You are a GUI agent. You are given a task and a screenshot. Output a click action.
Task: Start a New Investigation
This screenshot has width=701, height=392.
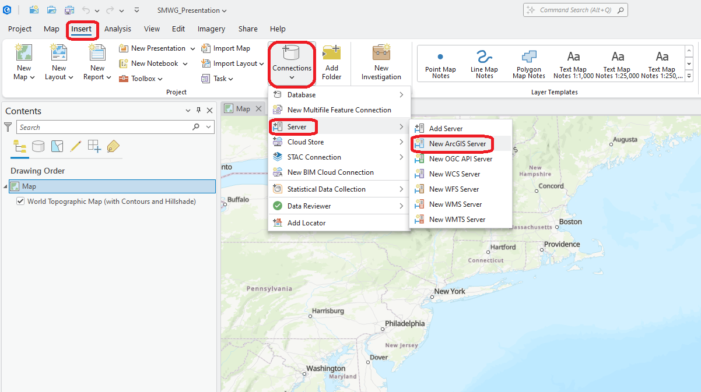tap(381, 62)
